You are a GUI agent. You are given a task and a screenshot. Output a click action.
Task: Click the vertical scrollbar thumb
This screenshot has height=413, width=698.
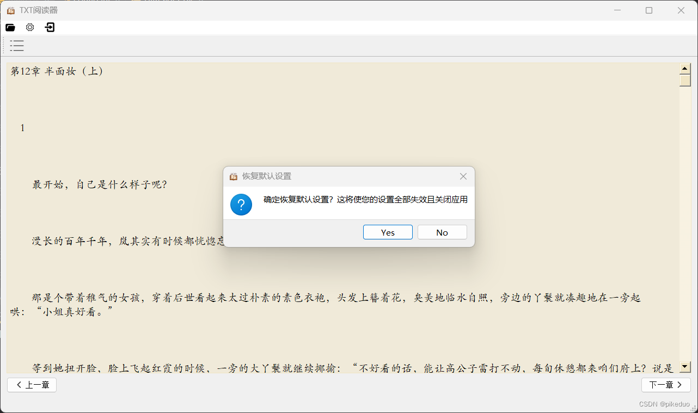point(685,80)
